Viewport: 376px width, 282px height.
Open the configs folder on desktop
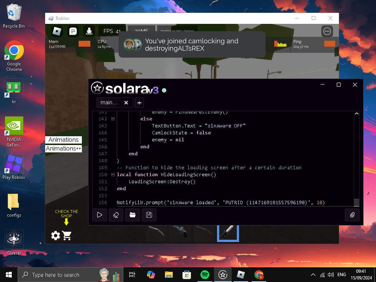[x=14, y=205]
